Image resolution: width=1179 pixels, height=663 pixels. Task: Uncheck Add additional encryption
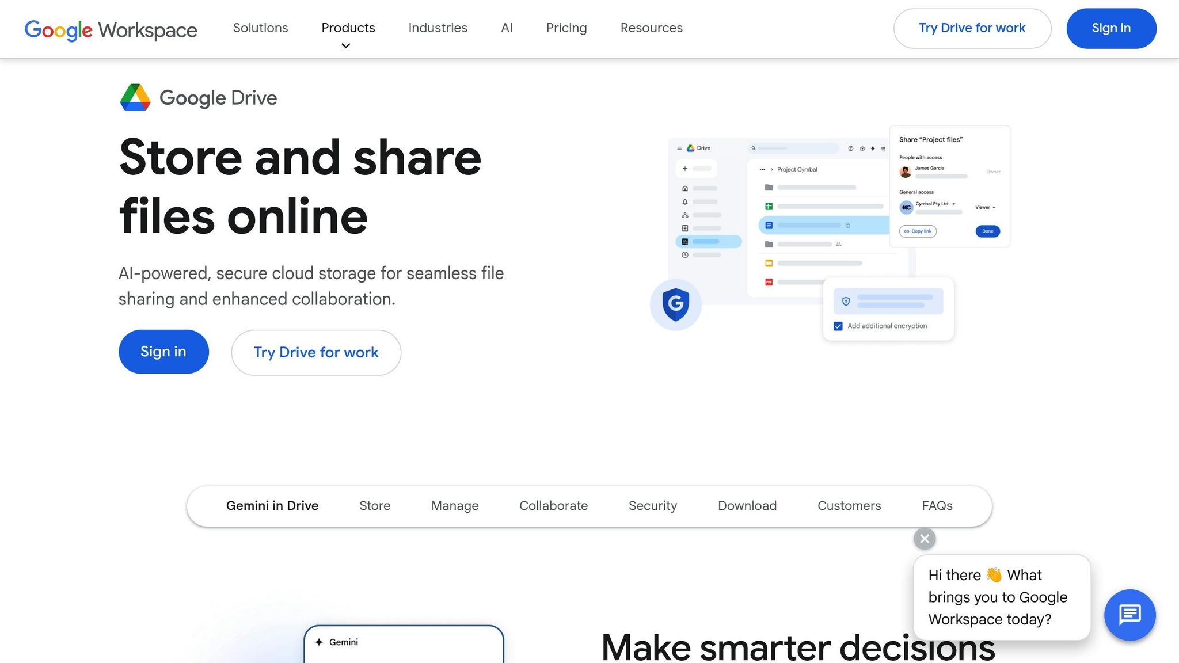click(x=838, y=326)
